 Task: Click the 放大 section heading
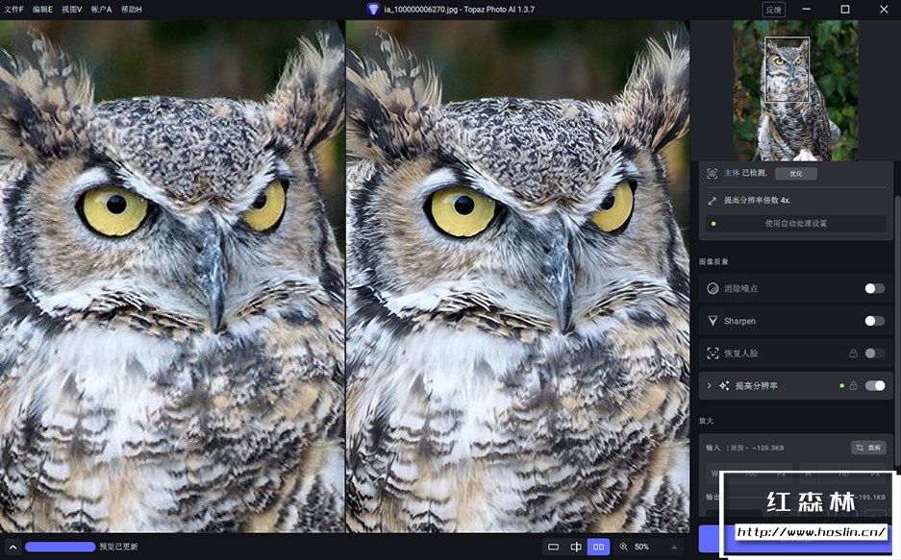tap(706, 421)
